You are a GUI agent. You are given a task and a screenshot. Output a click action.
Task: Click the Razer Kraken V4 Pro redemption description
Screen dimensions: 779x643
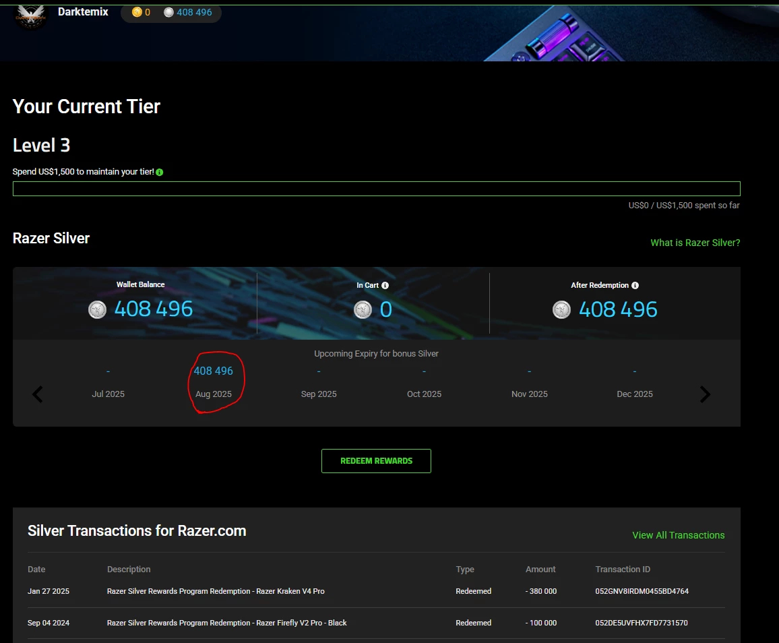(x=216, y=591)
